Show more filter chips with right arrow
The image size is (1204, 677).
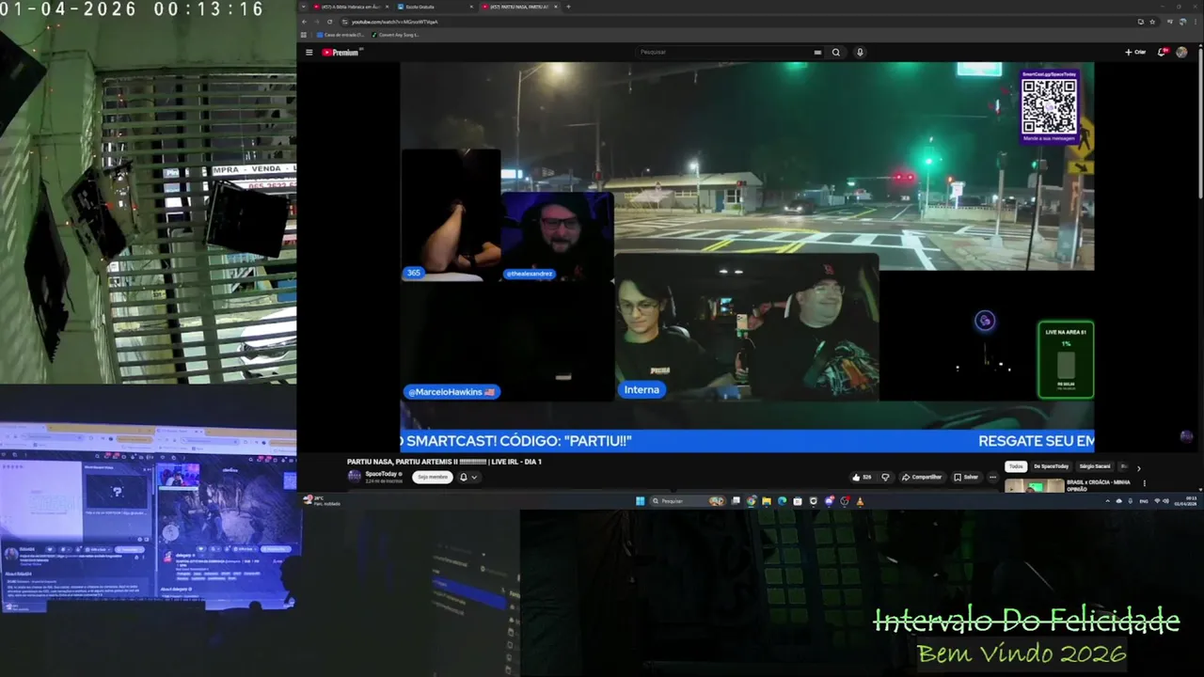pyautogui.click(x=1138, y=467)
